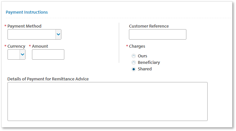
Task: Click into the Amount input field
Action: click(x=48, y=54)
